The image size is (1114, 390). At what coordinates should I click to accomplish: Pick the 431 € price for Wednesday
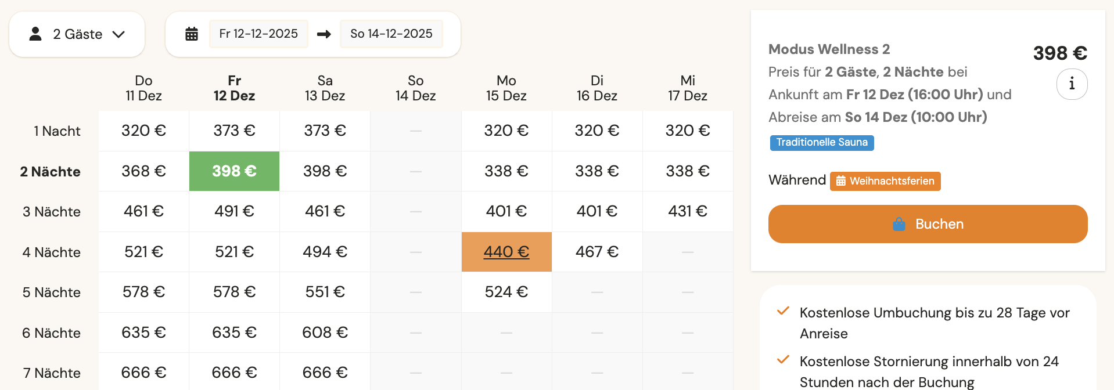687,211
